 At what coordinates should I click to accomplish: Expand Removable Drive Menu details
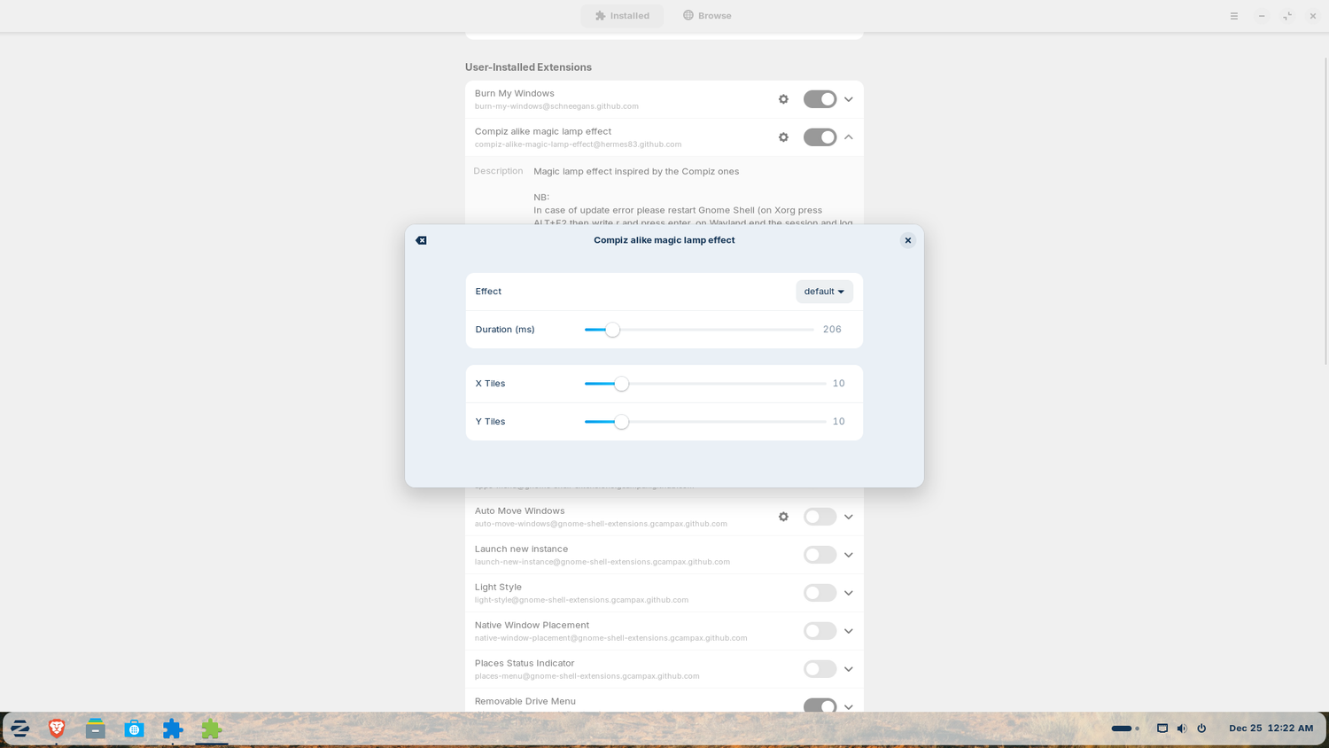tap(849, 706)
